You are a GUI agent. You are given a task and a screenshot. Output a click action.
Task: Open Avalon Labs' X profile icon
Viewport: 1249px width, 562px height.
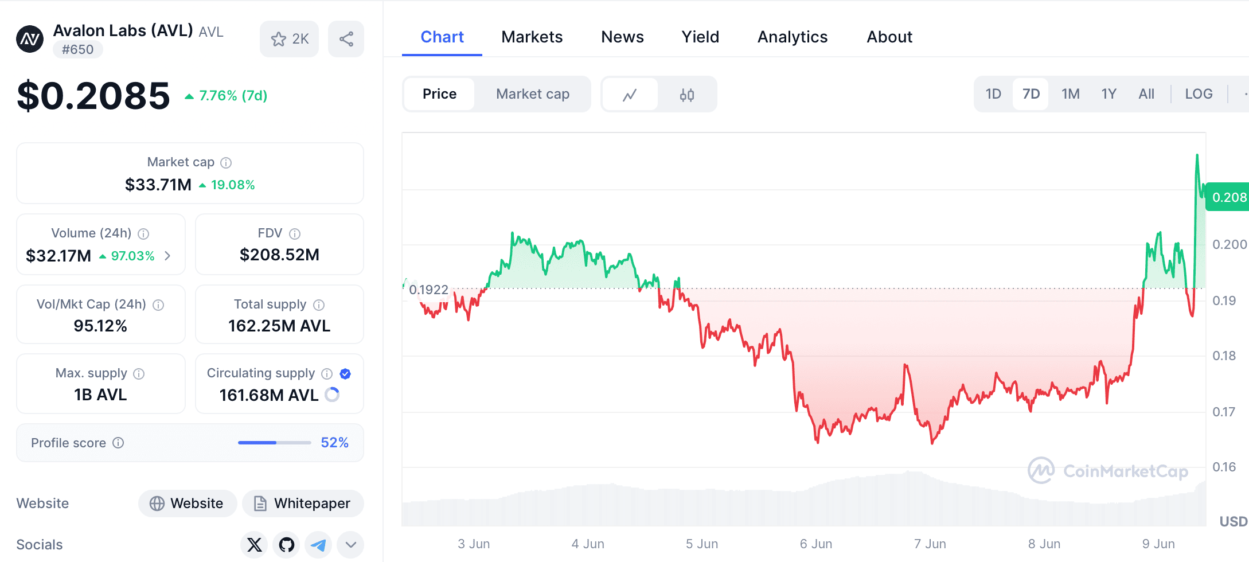[x=253, y=544]
